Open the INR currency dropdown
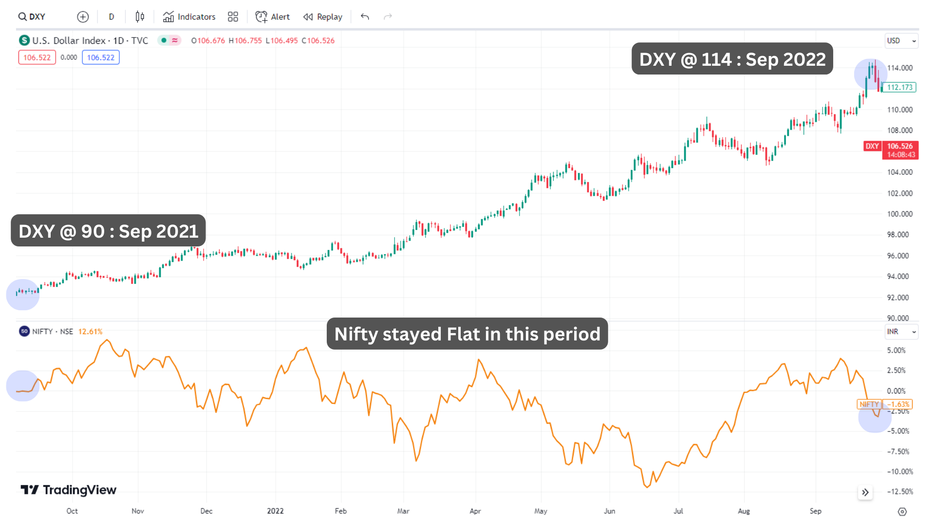The width and height of the screenshot is (935, 526). point(900,332)
